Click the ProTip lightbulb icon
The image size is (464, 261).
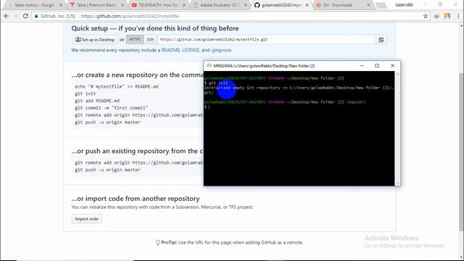pos(158,243)
